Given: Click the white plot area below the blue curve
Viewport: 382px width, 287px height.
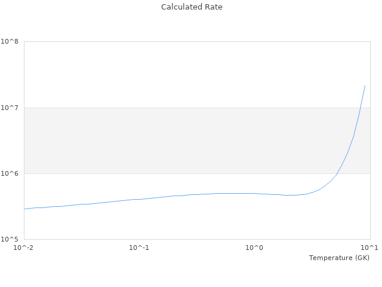Looking at the screenshot, I should tap(179, 221).
